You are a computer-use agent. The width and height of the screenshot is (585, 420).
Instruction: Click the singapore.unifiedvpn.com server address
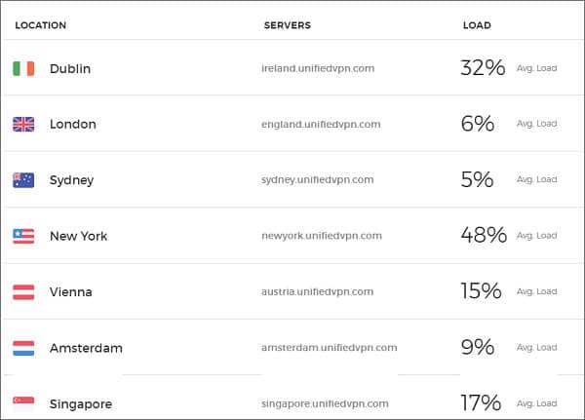tap(325, 403)
